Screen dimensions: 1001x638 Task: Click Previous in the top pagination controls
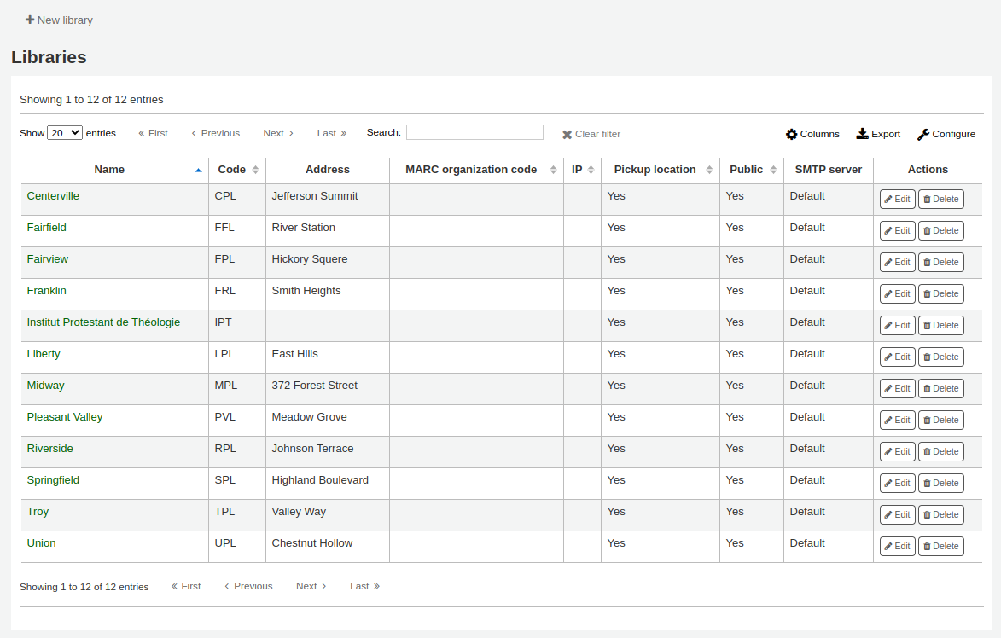tap(214, 133)
